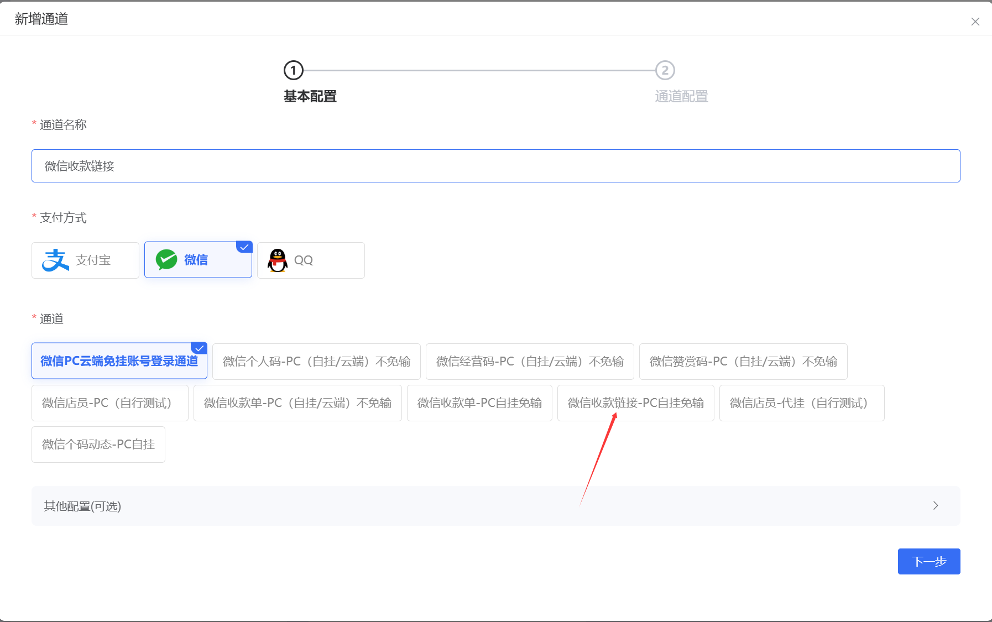Click the step 1 circle icon

[294, 70]
